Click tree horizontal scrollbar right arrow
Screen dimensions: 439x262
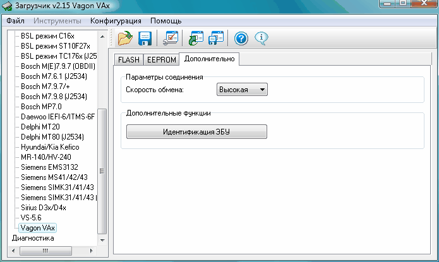point(91,251)
